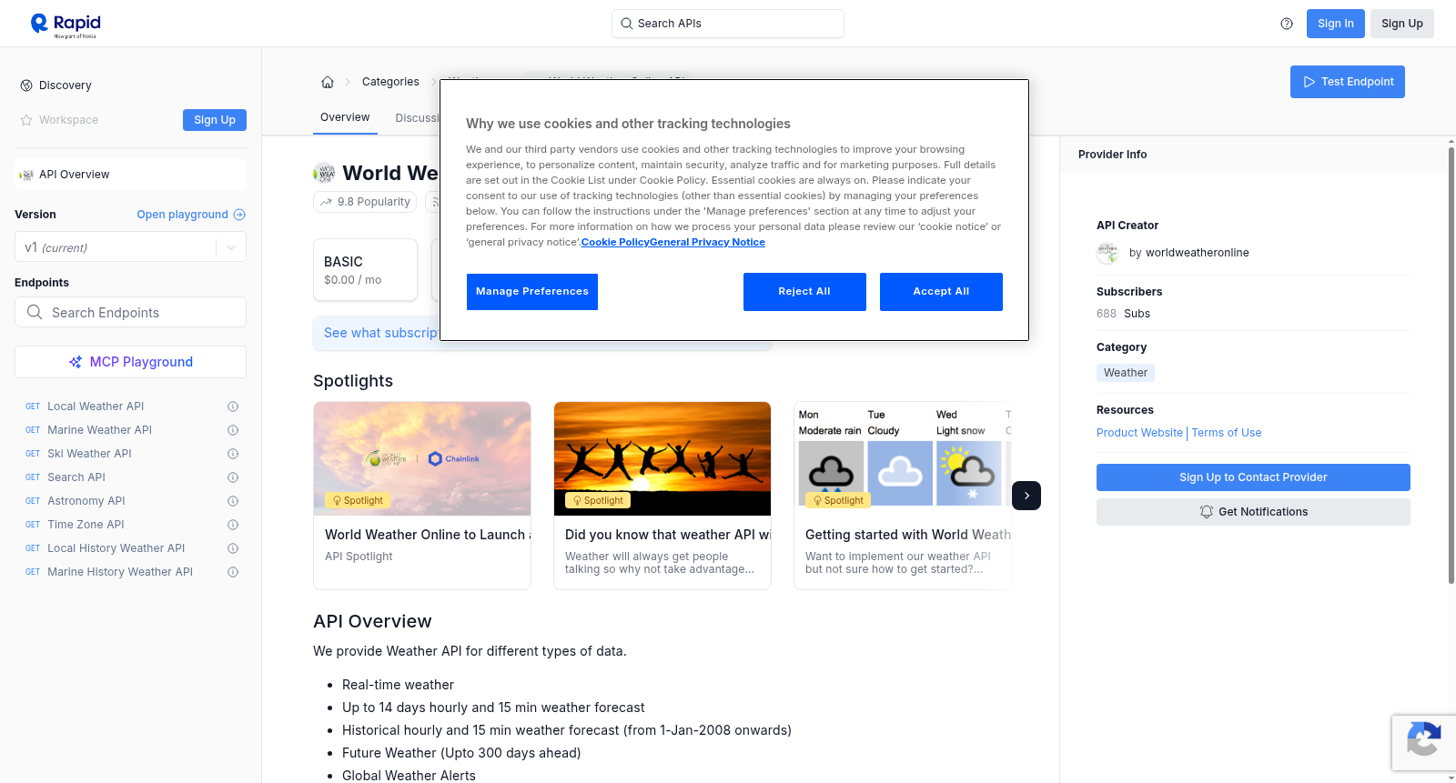Open the Time Zone API endpoint
Viewport: 1456px width, 783px height.
tap(86, 525)
